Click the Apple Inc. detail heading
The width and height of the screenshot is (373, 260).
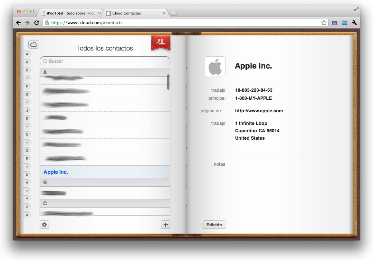(x=253, y=66)
